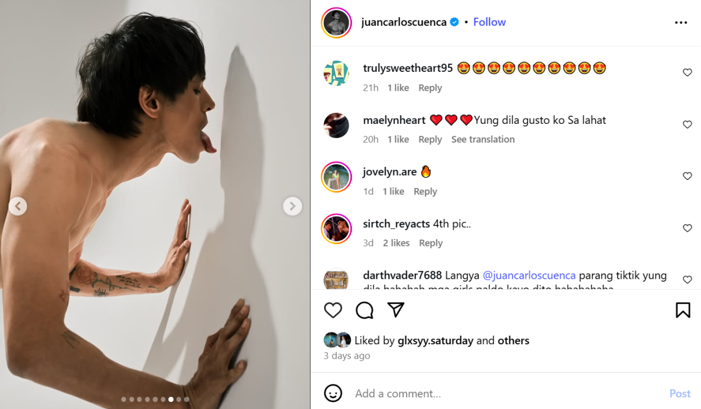Open the 'others' likes list
The height and width of the screenshot is (409, 701).
coord(513,341)
